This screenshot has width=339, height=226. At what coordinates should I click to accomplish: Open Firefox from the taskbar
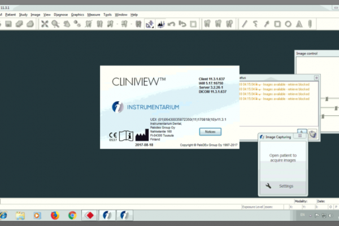click(55, 215)
